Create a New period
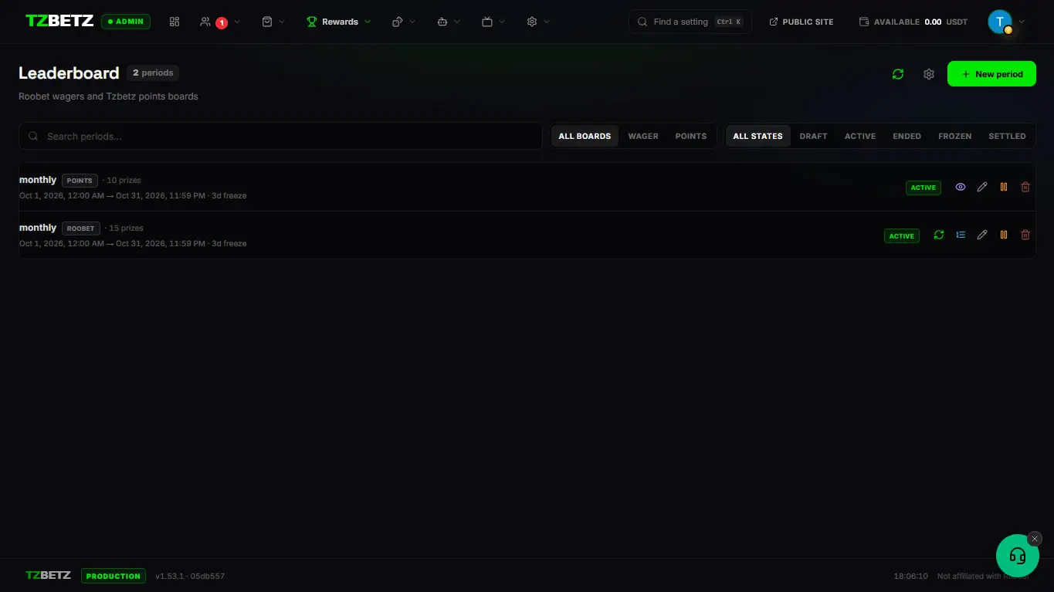 click(x=991, y=74)
